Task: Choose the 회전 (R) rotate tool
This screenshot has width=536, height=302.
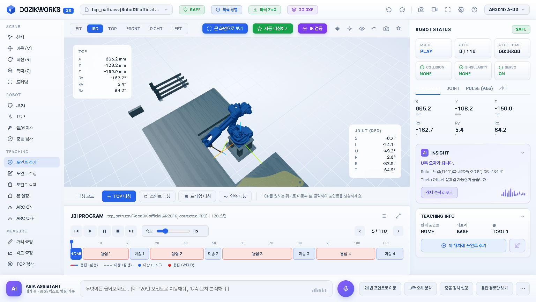Action: 32,59
